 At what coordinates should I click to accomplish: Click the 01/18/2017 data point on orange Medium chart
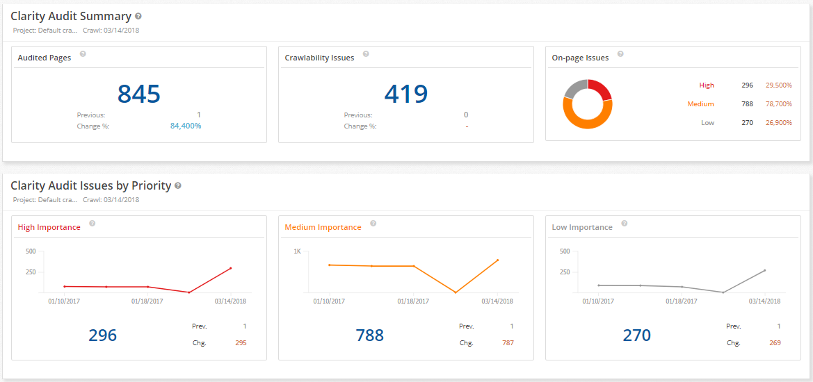pos(413,266)
